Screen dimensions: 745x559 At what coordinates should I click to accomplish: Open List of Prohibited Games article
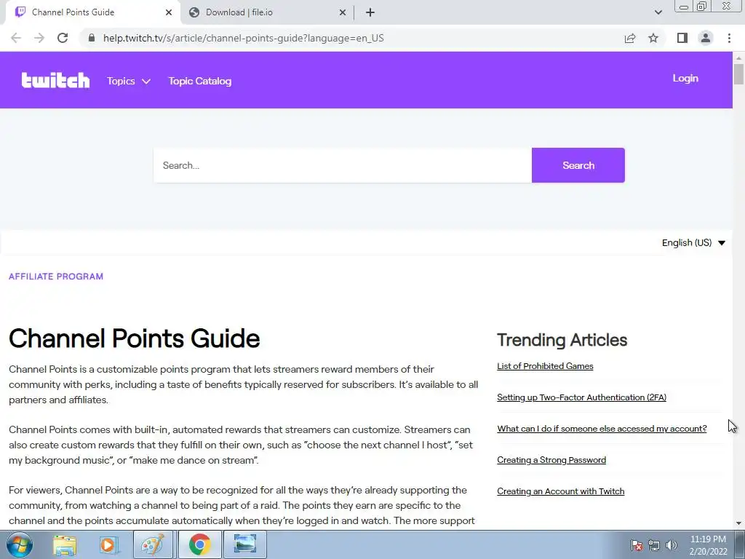point(545,366)
